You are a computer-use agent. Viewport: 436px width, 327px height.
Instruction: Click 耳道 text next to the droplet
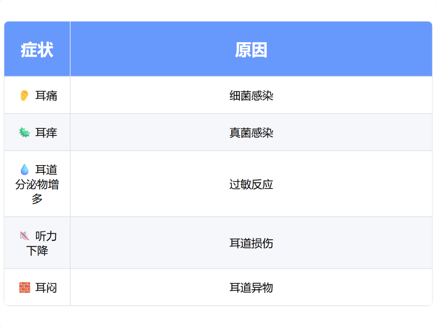coord(46,170)
